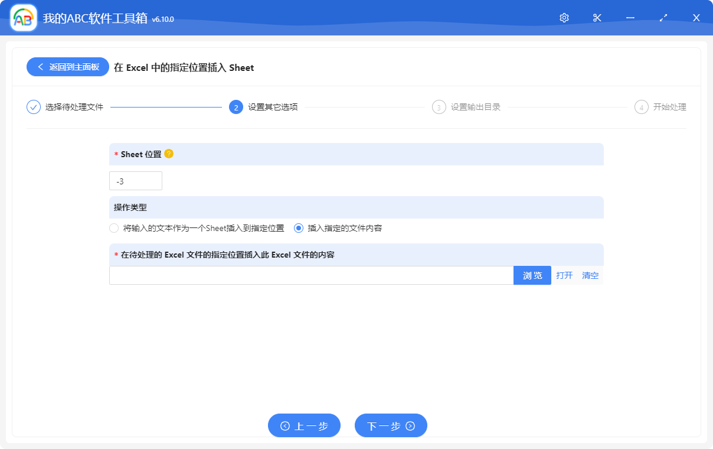Maximize the application window
This screenshot has width=713, height=449.
click(663, 18)
